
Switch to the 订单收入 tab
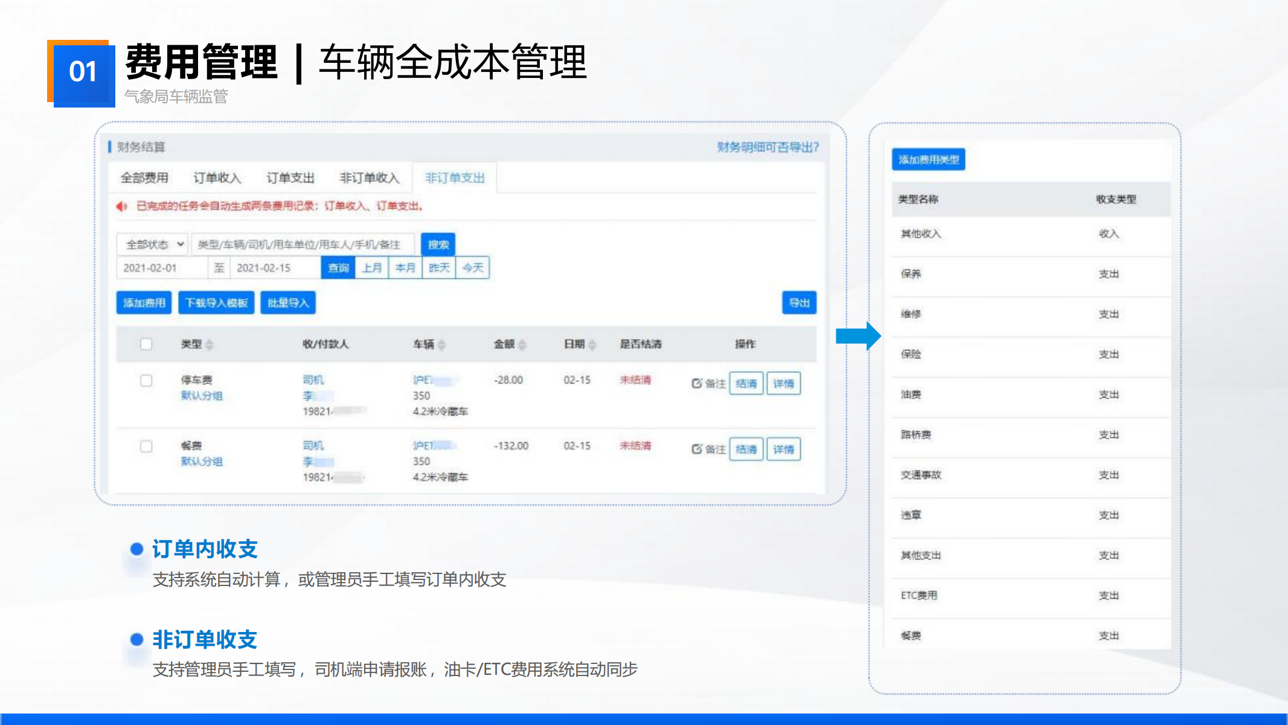217,178
